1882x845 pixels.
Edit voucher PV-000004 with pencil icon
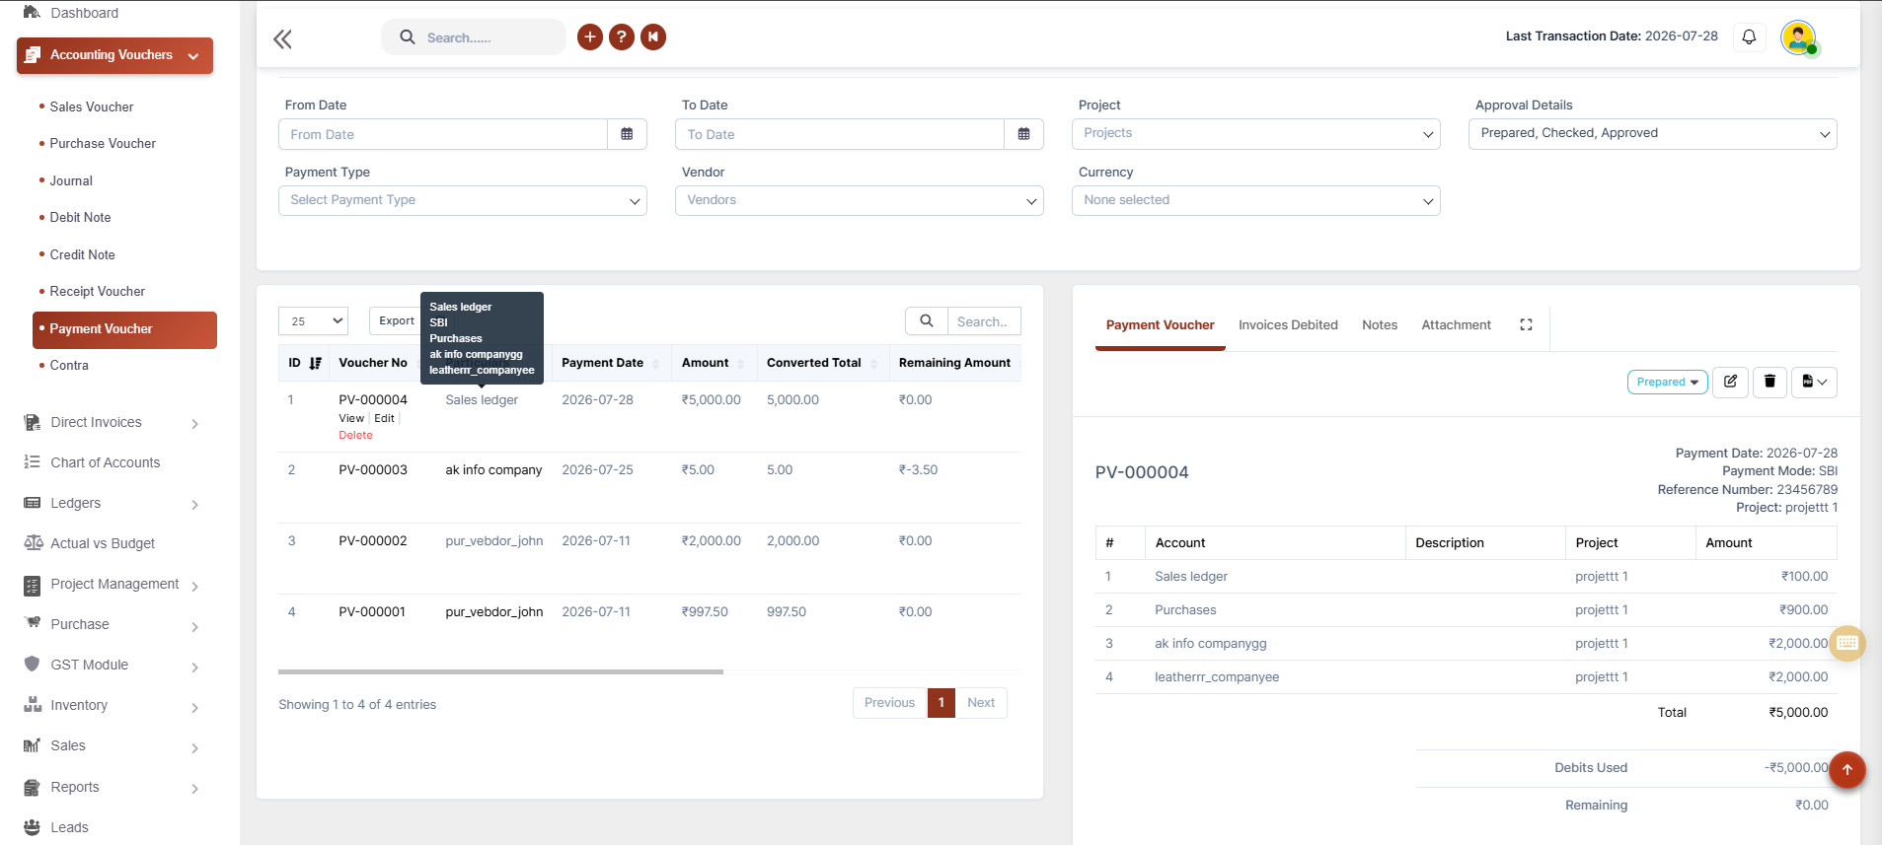[x=1731, y=382]
